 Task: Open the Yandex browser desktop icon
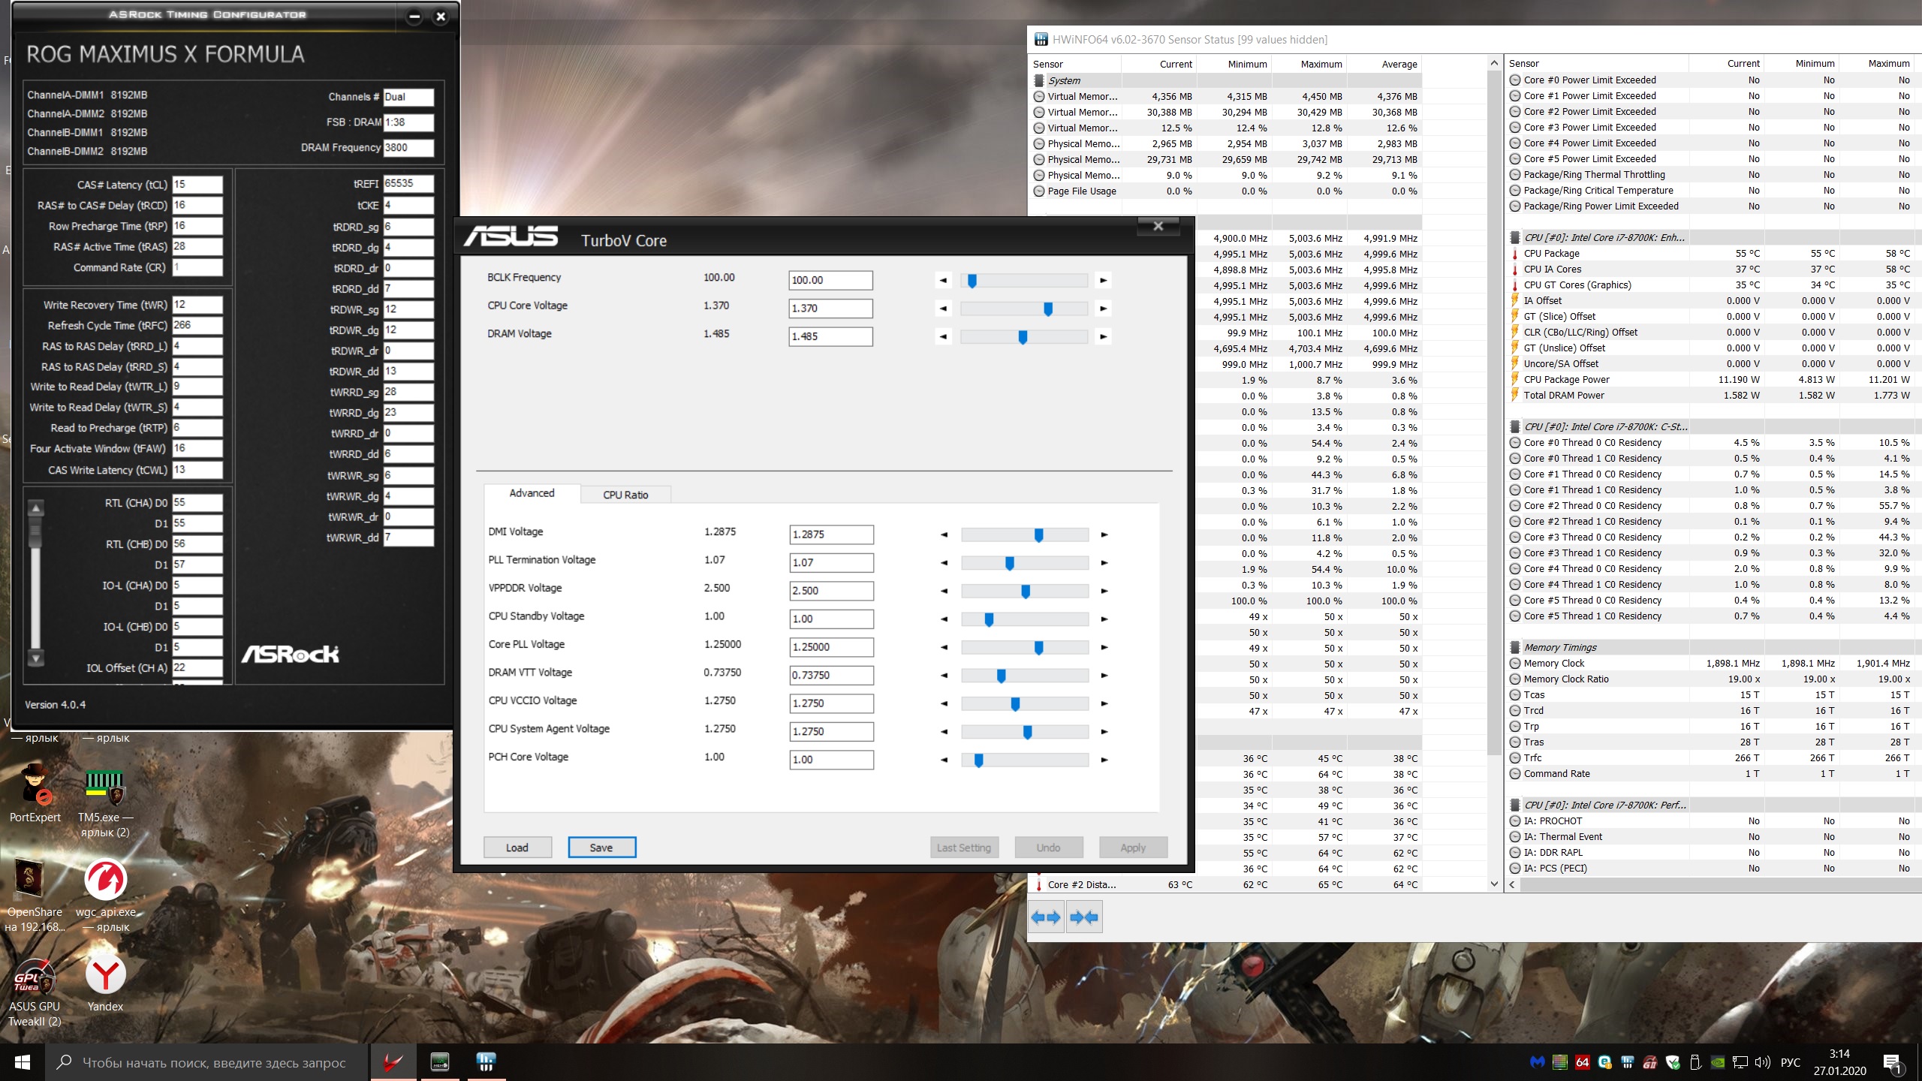[105, 975]
